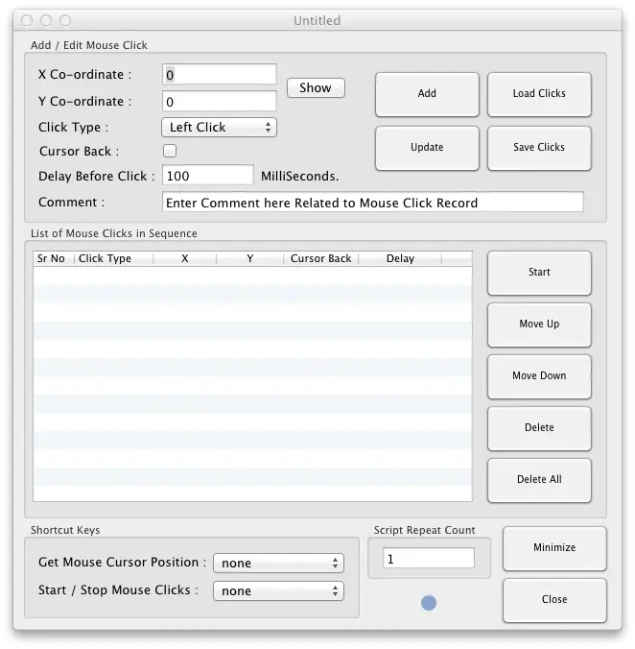Click the Comment text field
This screenshot has height=649, width=635.
(x=372, y=203)
